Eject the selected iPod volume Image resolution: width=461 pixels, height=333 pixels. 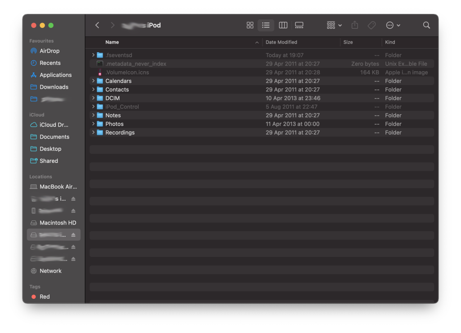73,235
